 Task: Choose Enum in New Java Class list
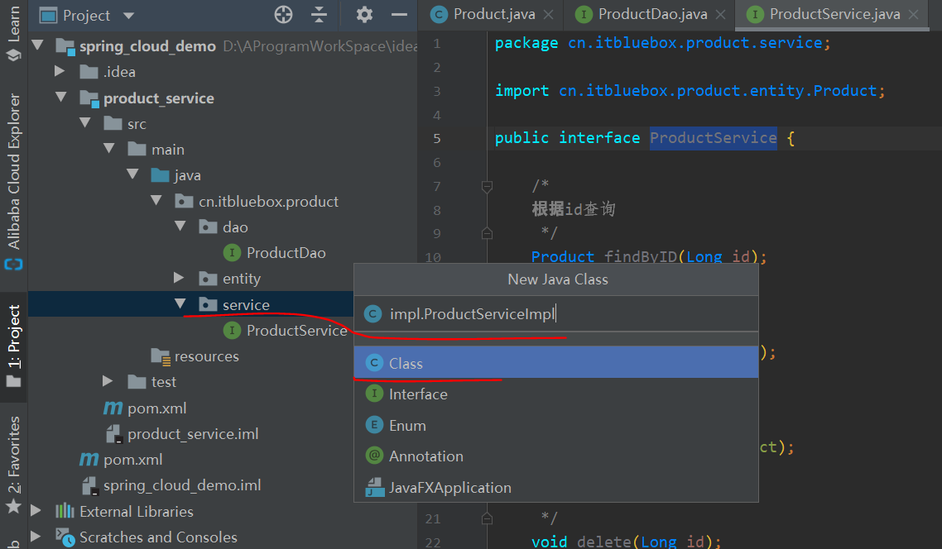point(556,425)
